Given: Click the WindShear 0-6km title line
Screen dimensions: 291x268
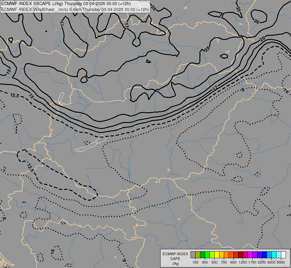Looking at the screenshot, I should pyautogui.click(x=75, y=9).
